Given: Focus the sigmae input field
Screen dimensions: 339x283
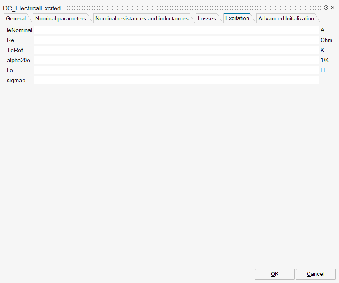Looking at the screenshot, I should (176, 80).
